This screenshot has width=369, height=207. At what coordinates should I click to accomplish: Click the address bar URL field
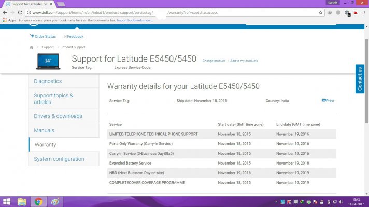[174, 13]
